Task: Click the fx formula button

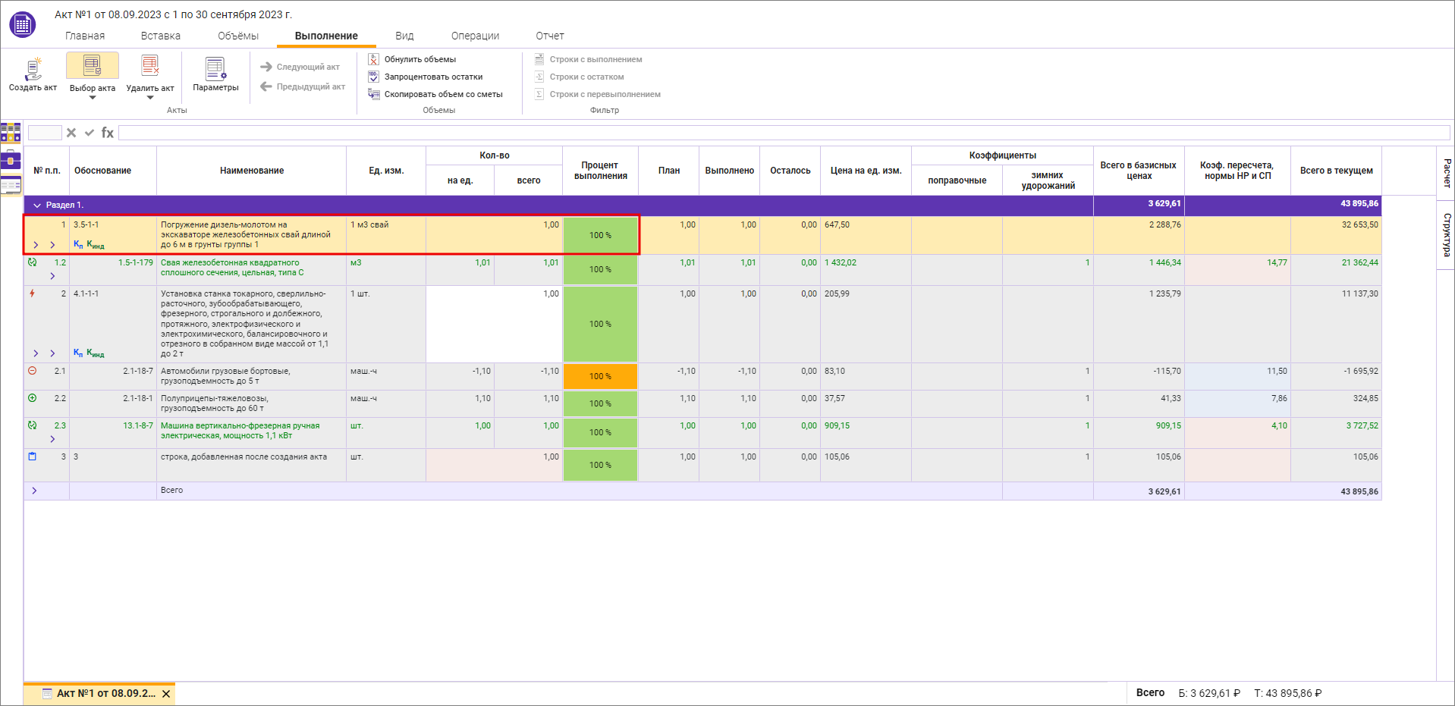Action: click(108, 133)
